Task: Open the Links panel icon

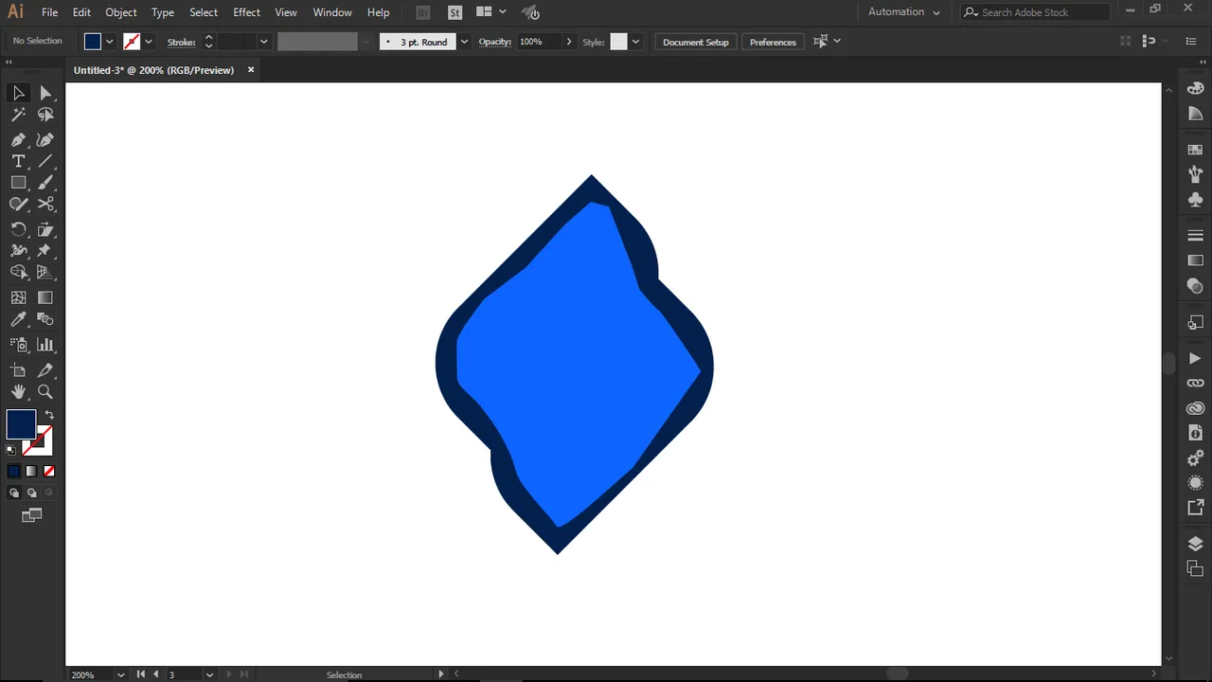Action: (1195, 384)
